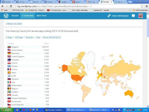Viewport: 149px width, 112px height.
Task: Show stats for the Quarter
Action: coord(29,37)
